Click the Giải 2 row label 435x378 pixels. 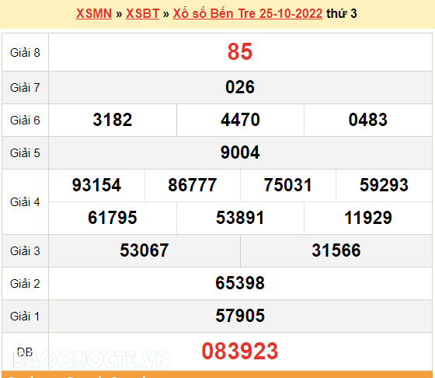pyautogui.click(x=25, y=284)
